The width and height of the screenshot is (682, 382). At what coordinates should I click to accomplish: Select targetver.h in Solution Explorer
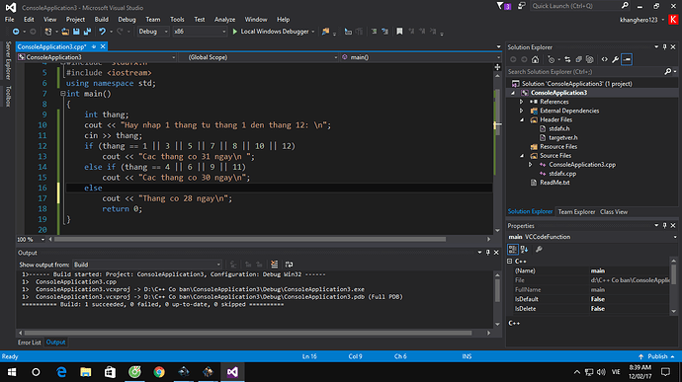(562, 138)
